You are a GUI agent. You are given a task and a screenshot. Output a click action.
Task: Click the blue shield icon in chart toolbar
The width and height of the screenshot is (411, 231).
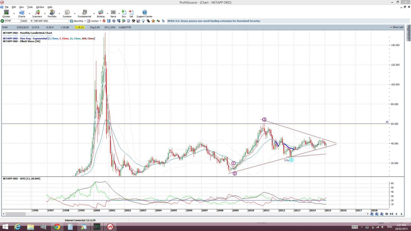pyautogui.click(x=128, y=21)
